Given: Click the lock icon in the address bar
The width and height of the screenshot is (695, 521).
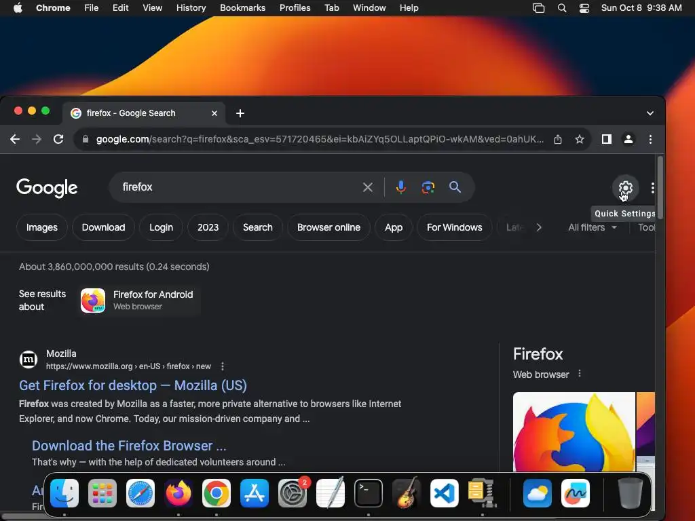Looking at the screenshot, I should [86, 139].
